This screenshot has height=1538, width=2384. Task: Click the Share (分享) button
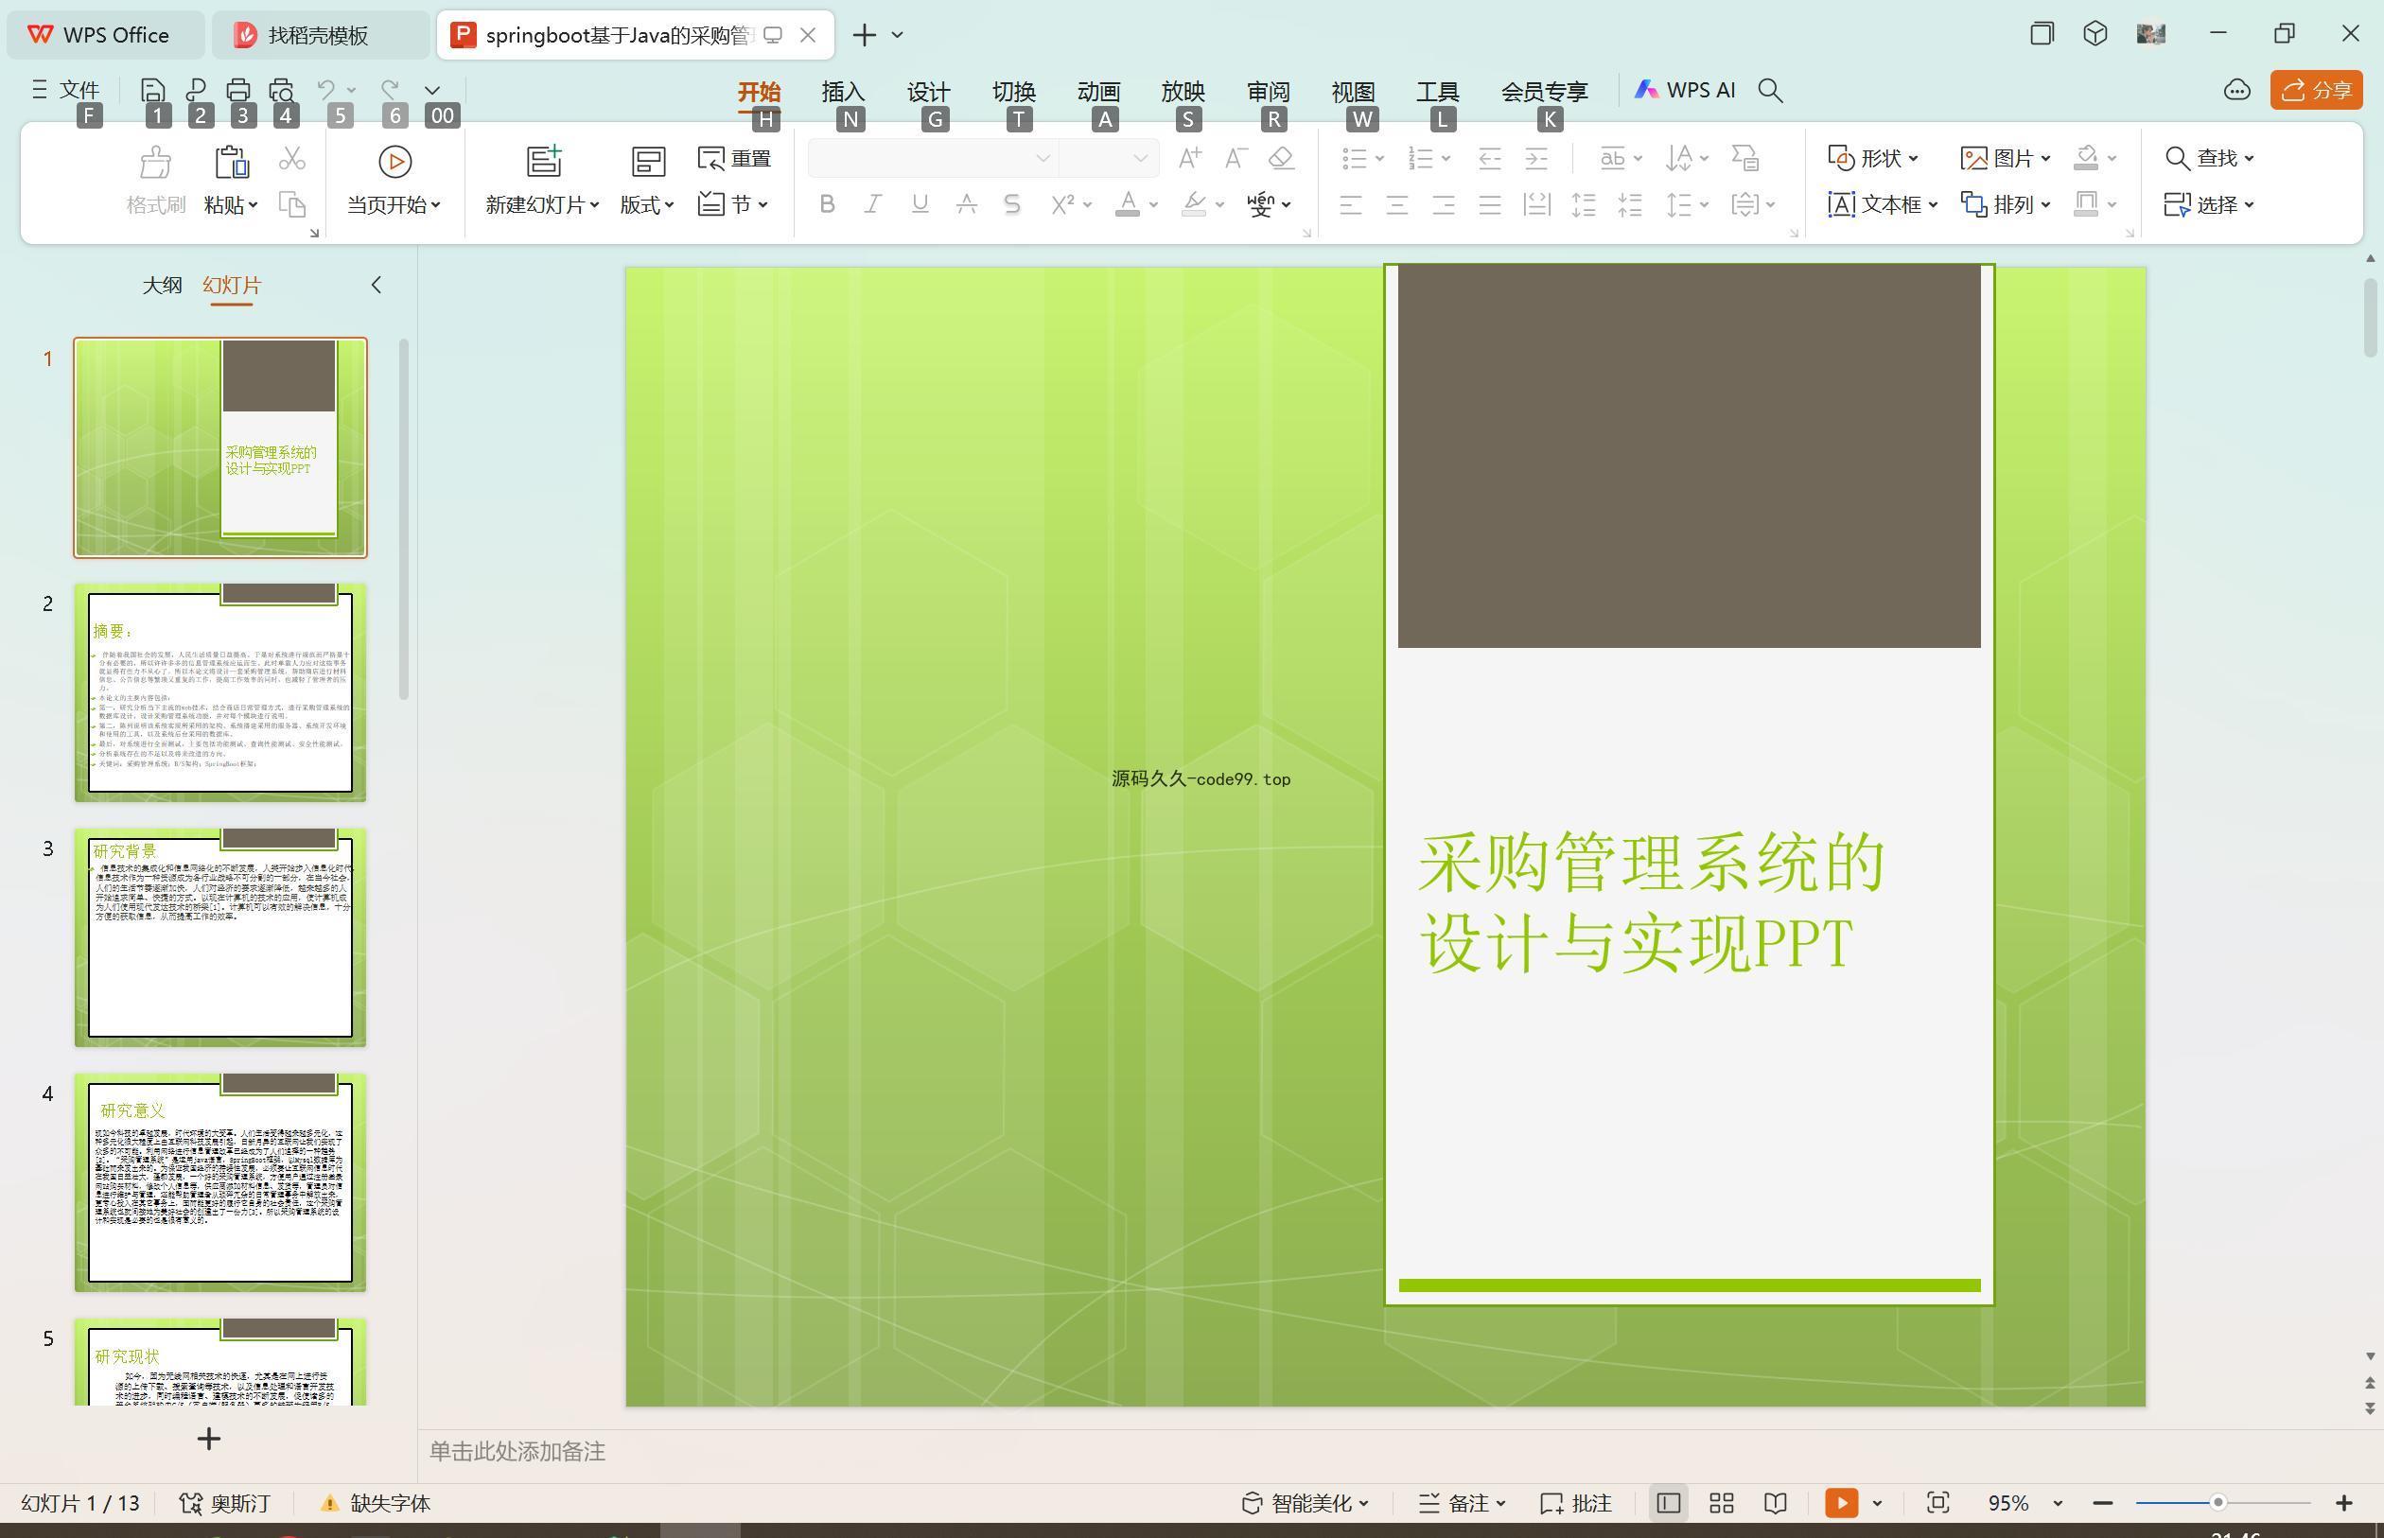coord(2316,90)
